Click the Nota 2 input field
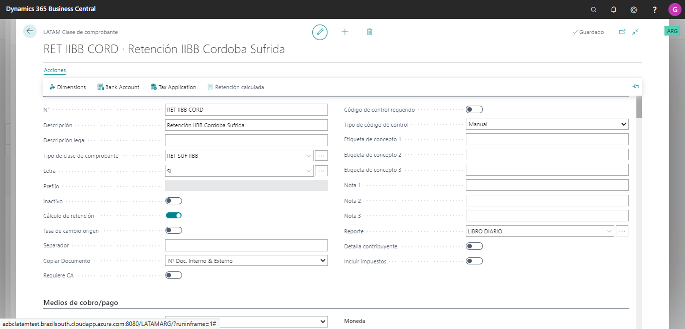 point(547,200)
